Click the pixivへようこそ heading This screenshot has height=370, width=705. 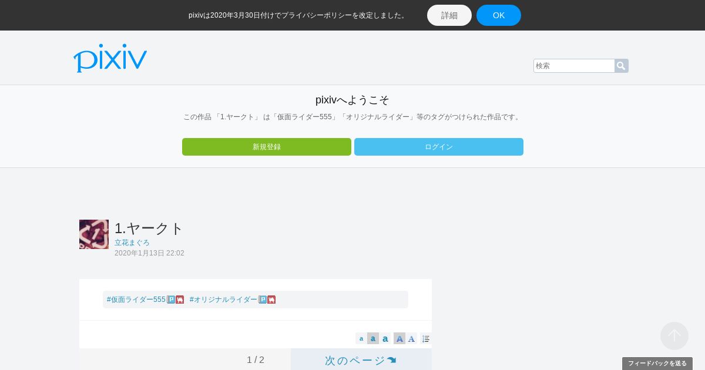[352, 100]
